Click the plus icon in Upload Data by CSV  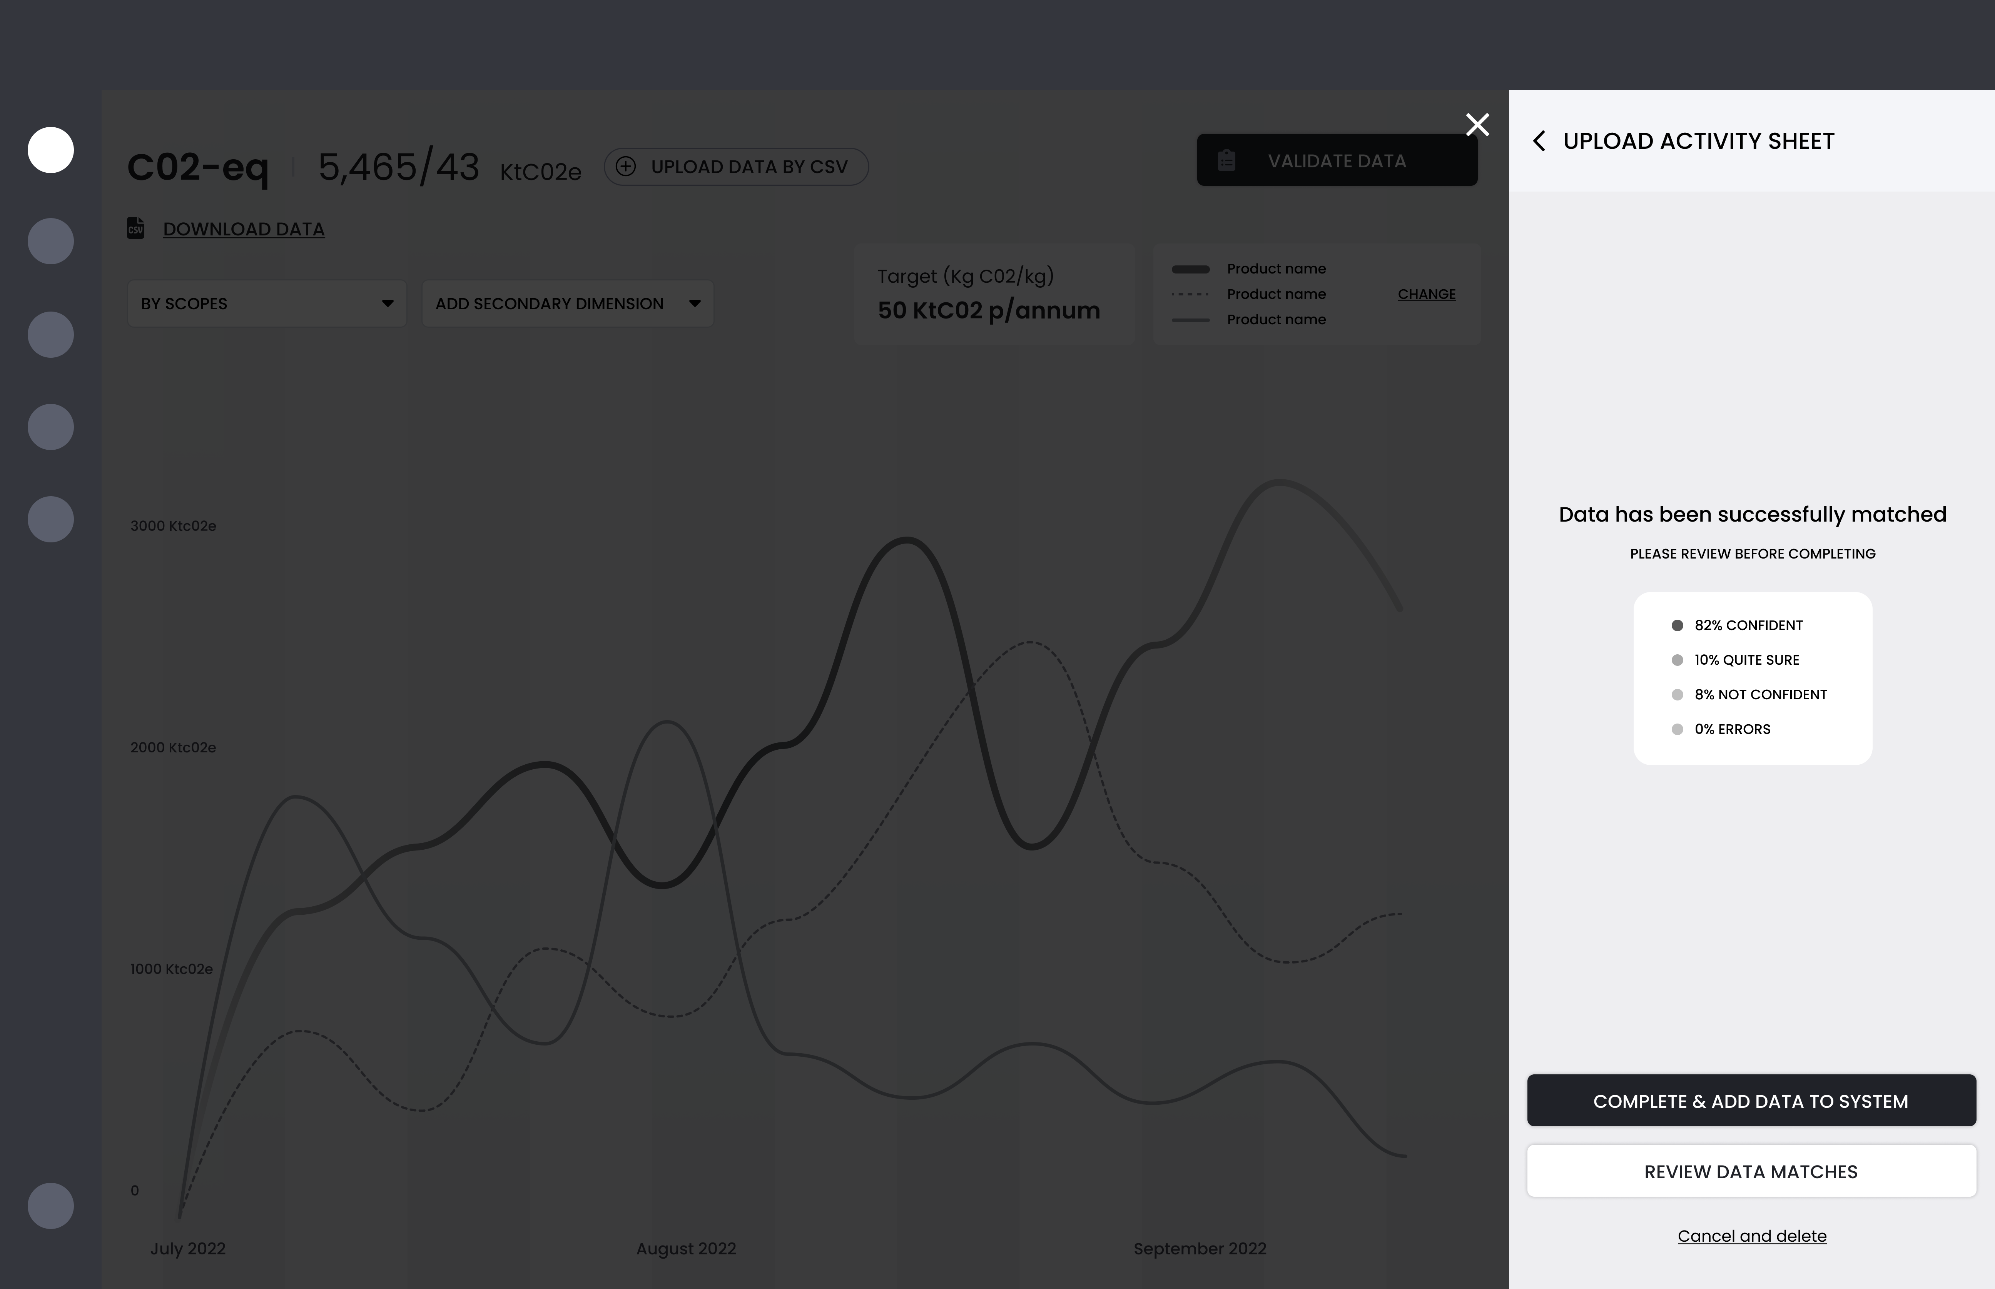coord(625,167)
